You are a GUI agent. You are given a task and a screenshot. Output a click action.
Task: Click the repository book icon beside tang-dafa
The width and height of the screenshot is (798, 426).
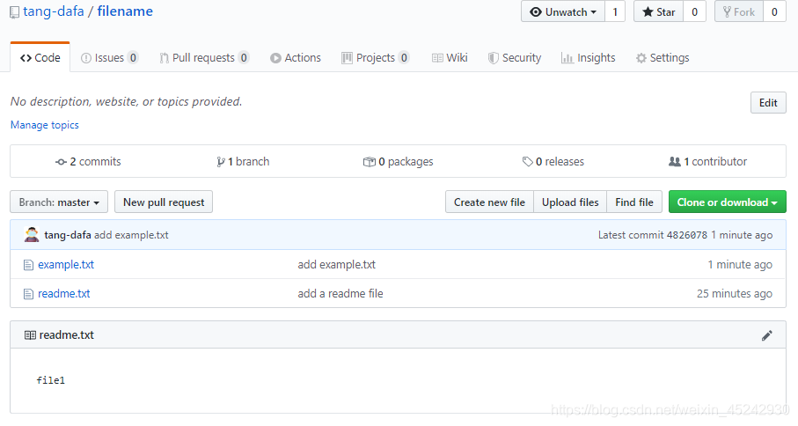tap(15, 12)
